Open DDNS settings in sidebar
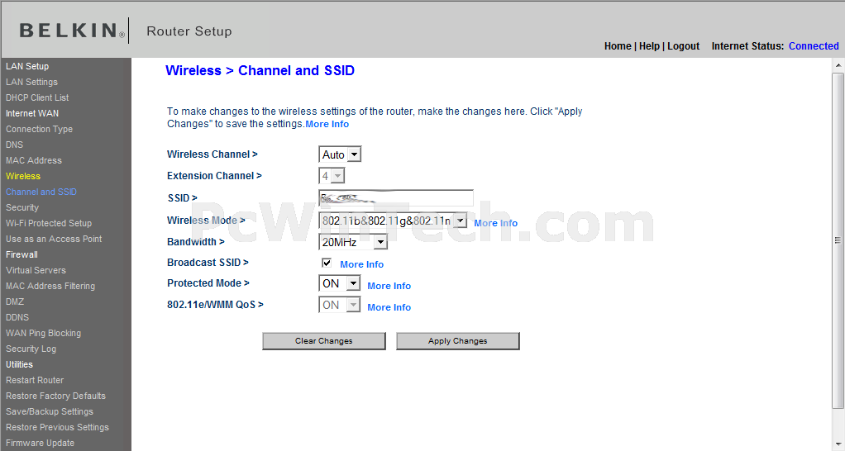This screenshot has height=451, width=845. click(17, 317)
